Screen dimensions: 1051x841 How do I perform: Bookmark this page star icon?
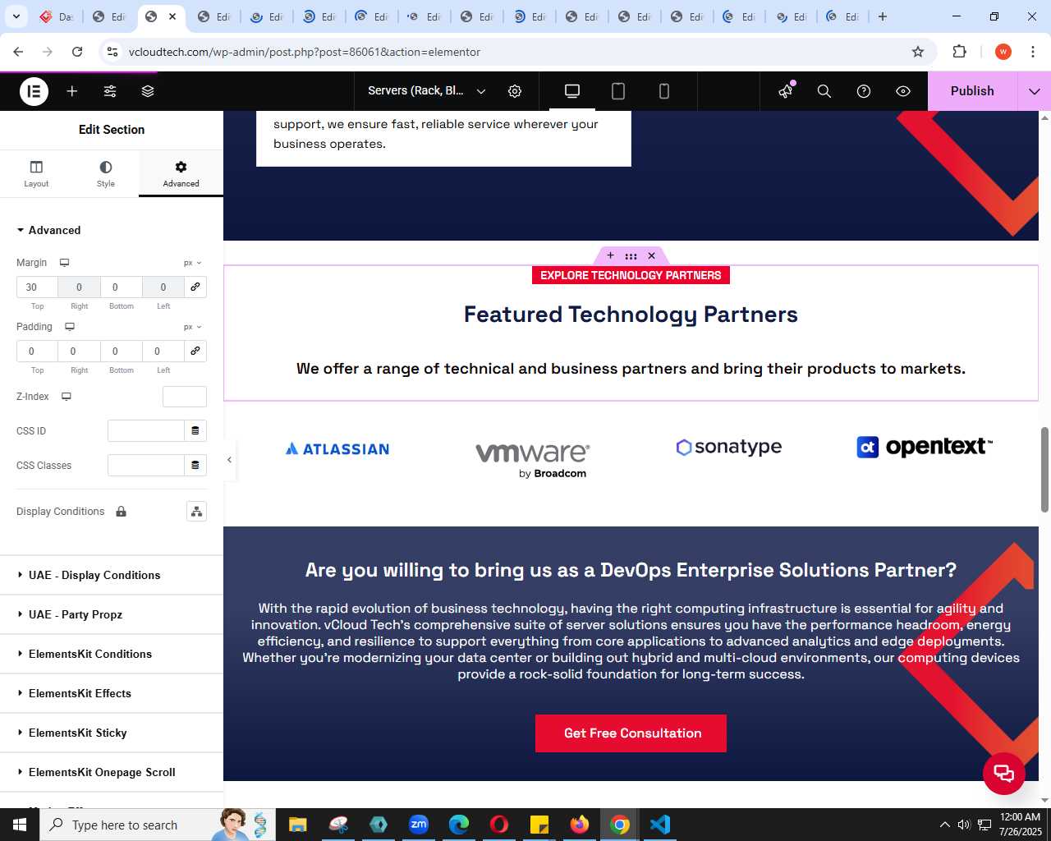pos(918,52)
